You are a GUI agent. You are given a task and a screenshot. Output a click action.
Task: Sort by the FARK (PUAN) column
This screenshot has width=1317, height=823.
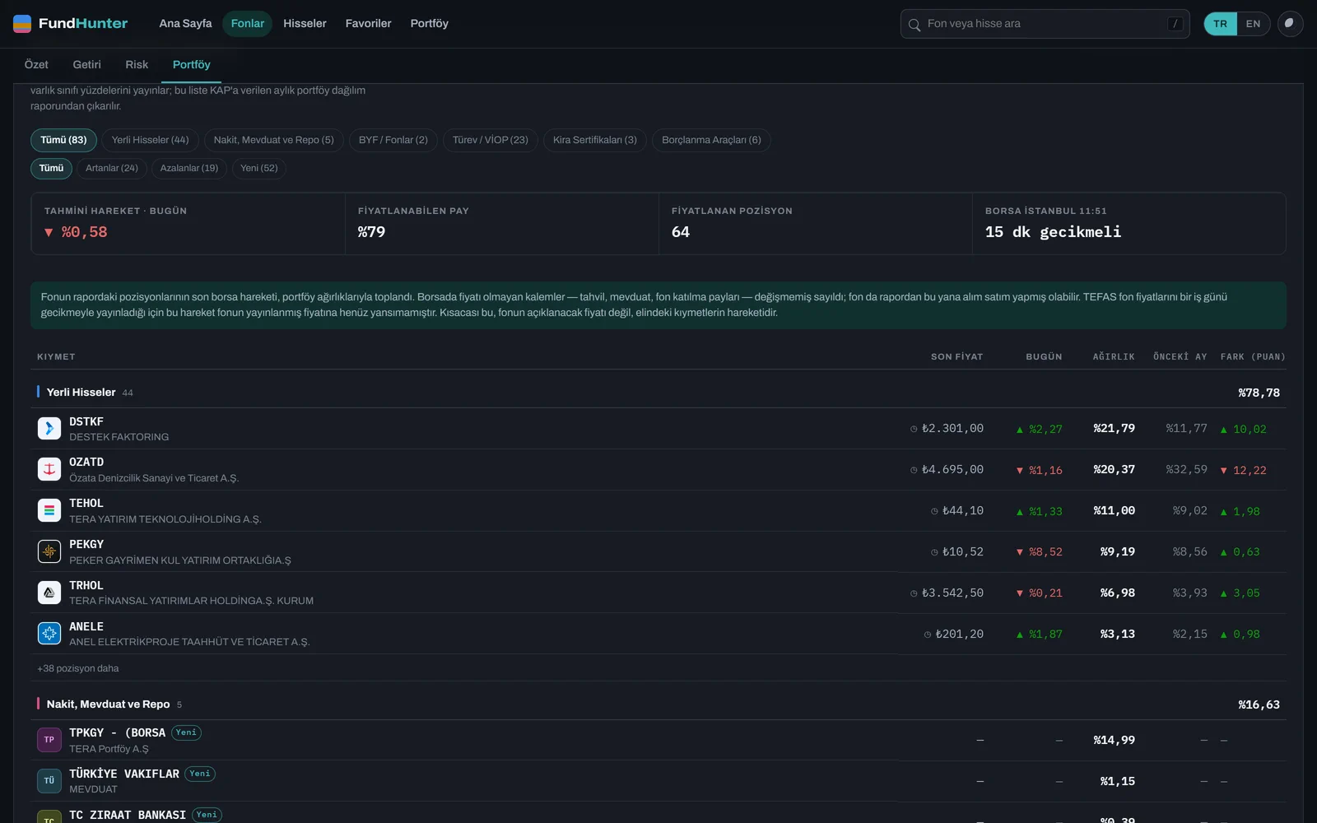1253,356
